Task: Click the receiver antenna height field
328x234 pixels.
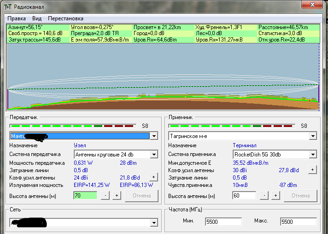Action: (244, 196)
